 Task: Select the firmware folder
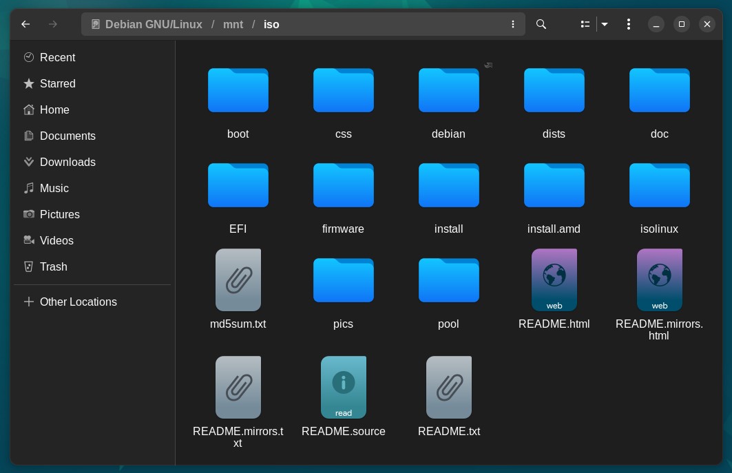344,185
